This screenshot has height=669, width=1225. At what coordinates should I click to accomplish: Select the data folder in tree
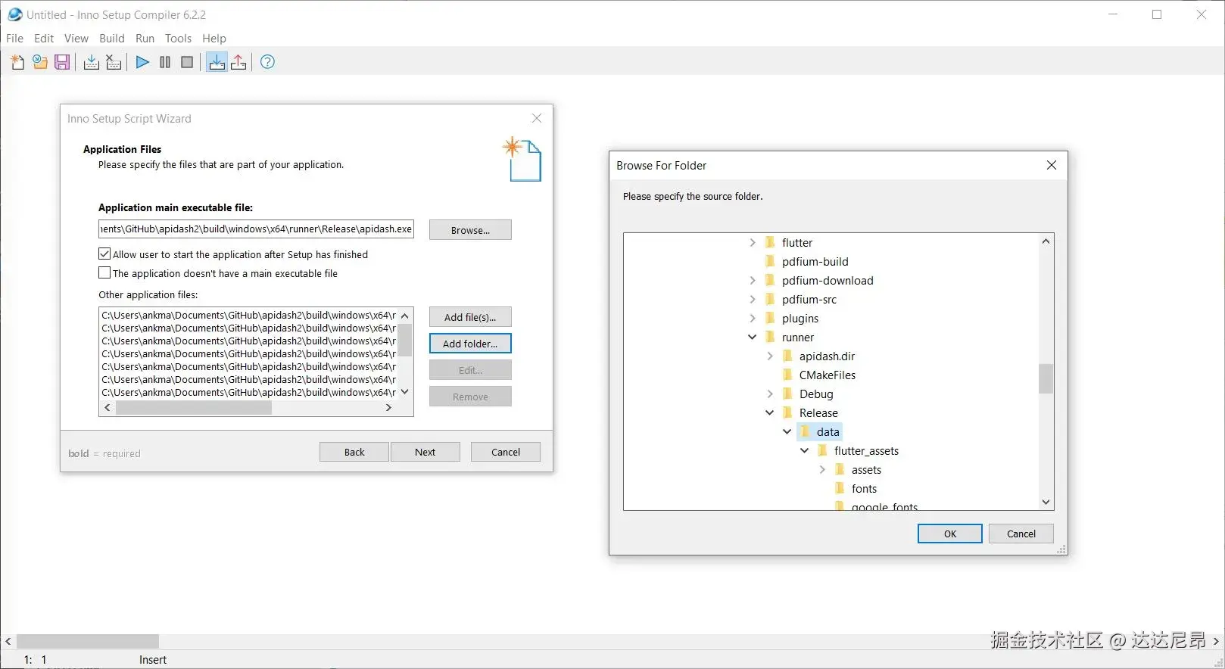(828, 431)
